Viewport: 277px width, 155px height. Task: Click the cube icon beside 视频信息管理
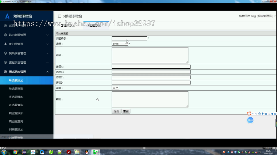(6, 53)
